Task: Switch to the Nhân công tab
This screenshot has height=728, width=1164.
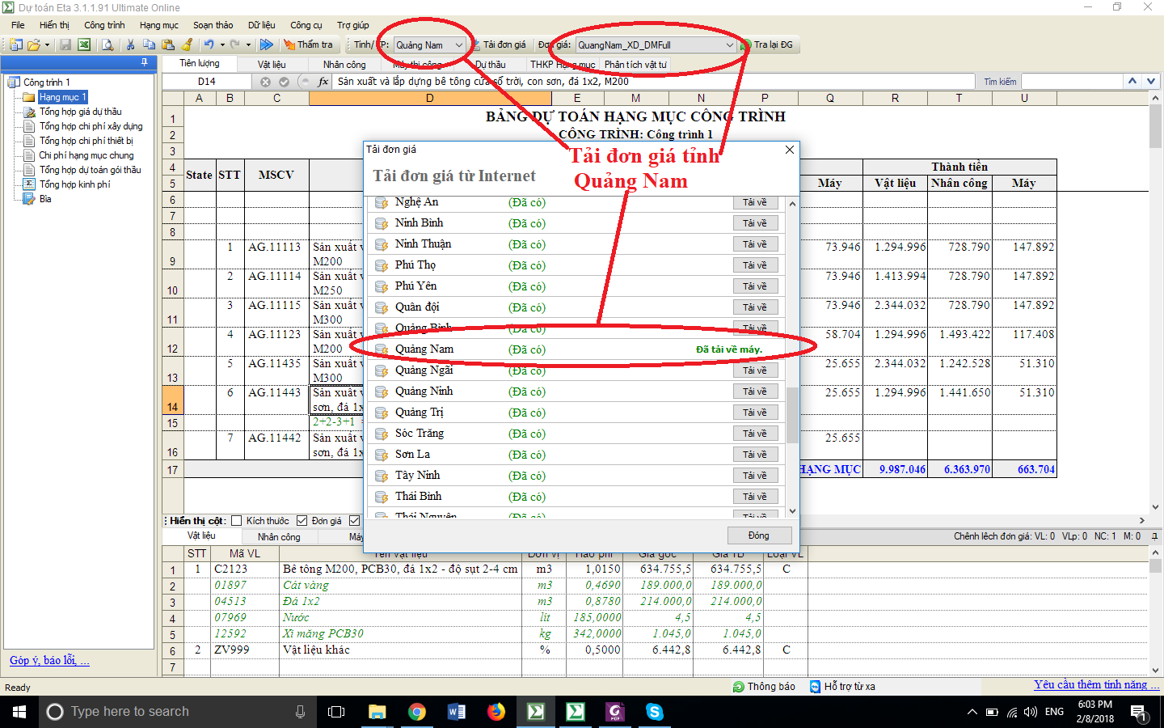Action: pos(344,65)
